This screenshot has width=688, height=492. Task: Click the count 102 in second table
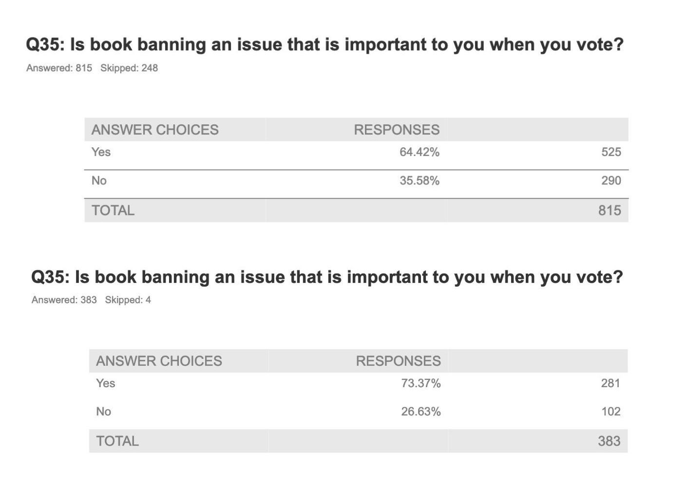pos(611,412)
